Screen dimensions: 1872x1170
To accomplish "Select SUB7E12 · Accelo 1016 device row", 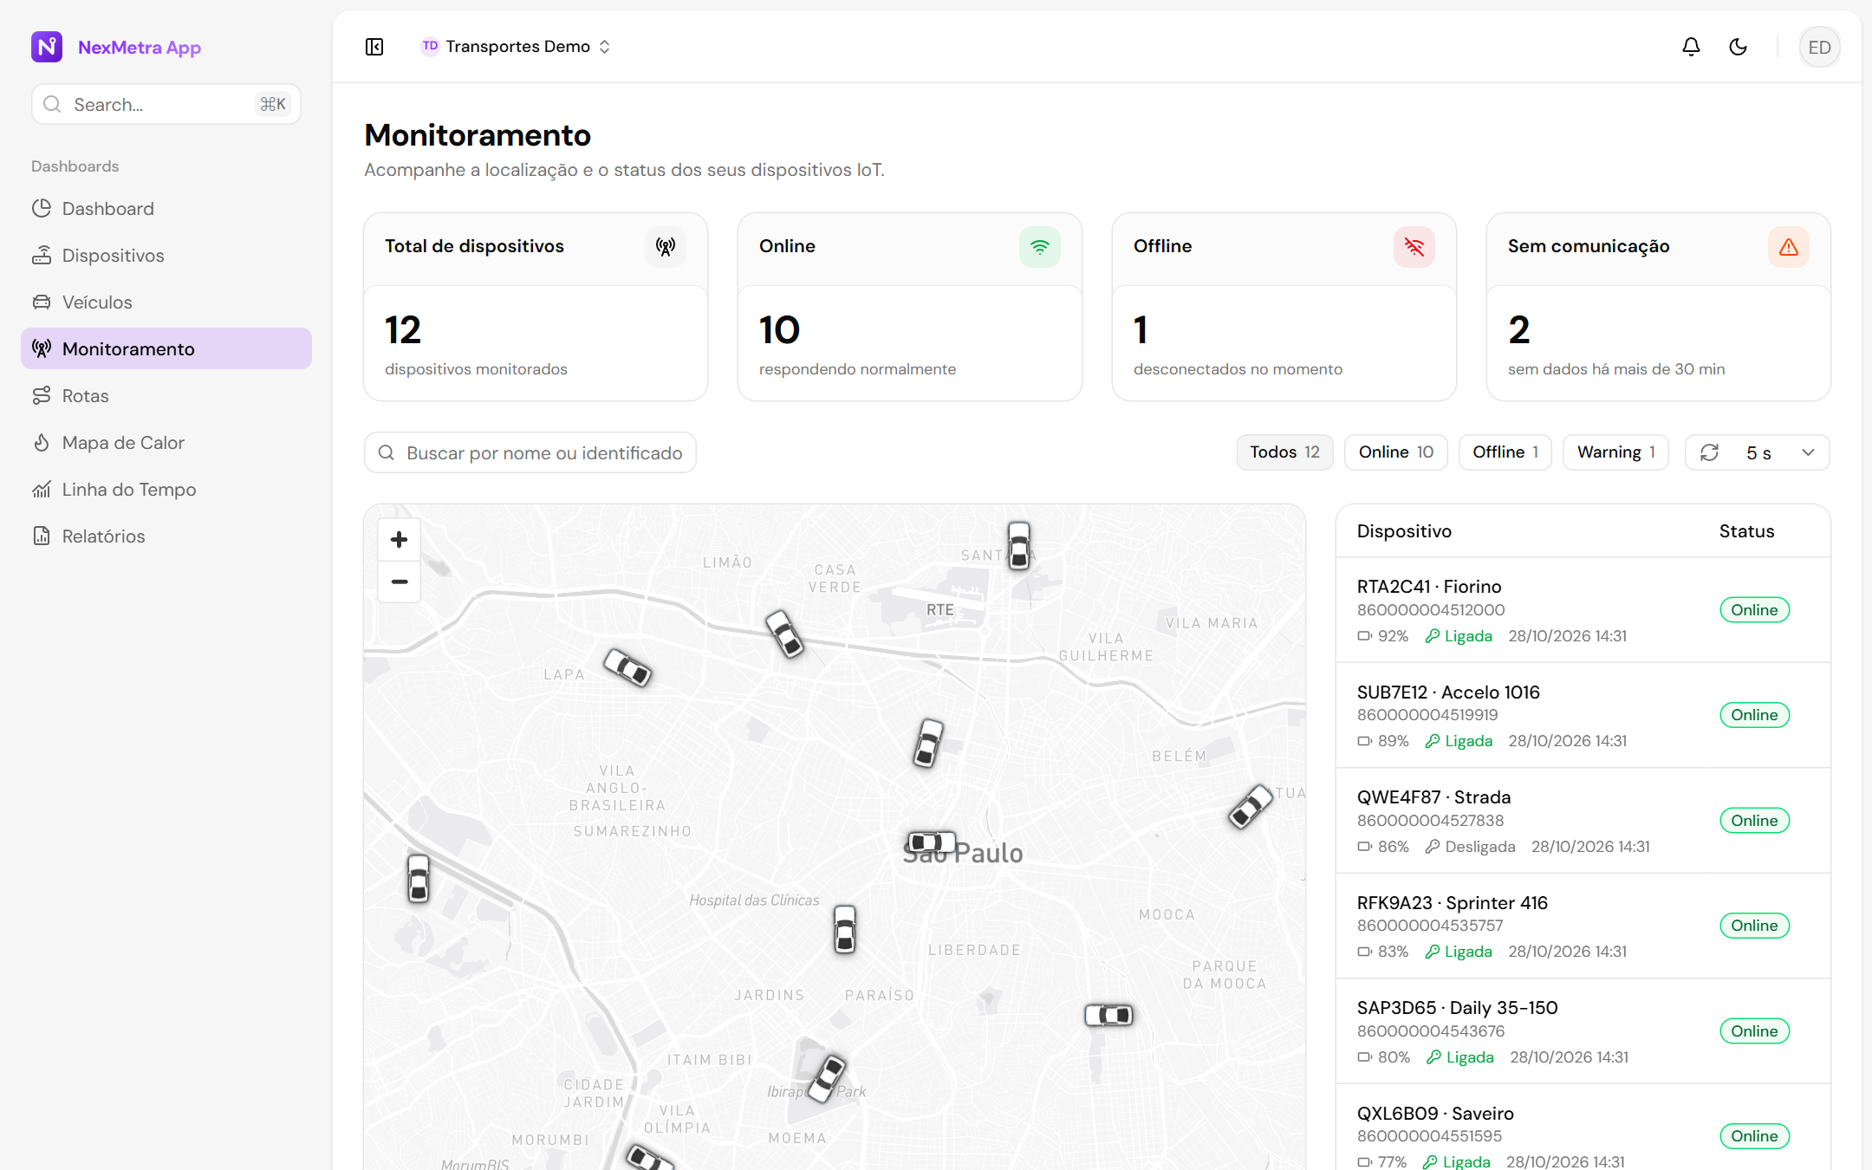I will (1583, 715).
